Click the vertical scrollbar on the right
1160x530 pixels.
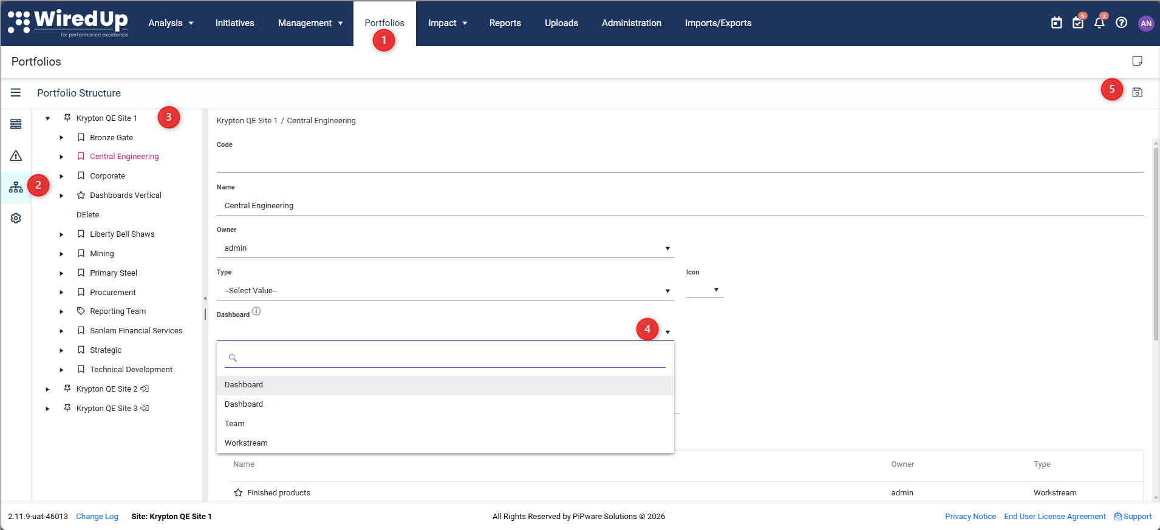(1156, 243)
